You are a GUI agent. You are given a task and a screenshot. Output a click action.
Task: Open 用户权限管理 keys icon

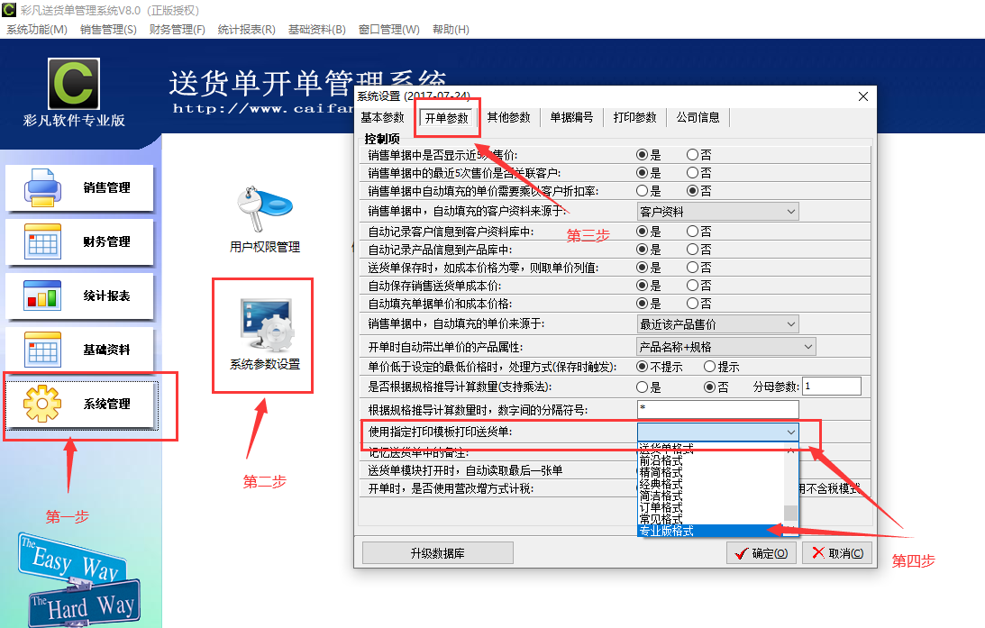(264, 209)
